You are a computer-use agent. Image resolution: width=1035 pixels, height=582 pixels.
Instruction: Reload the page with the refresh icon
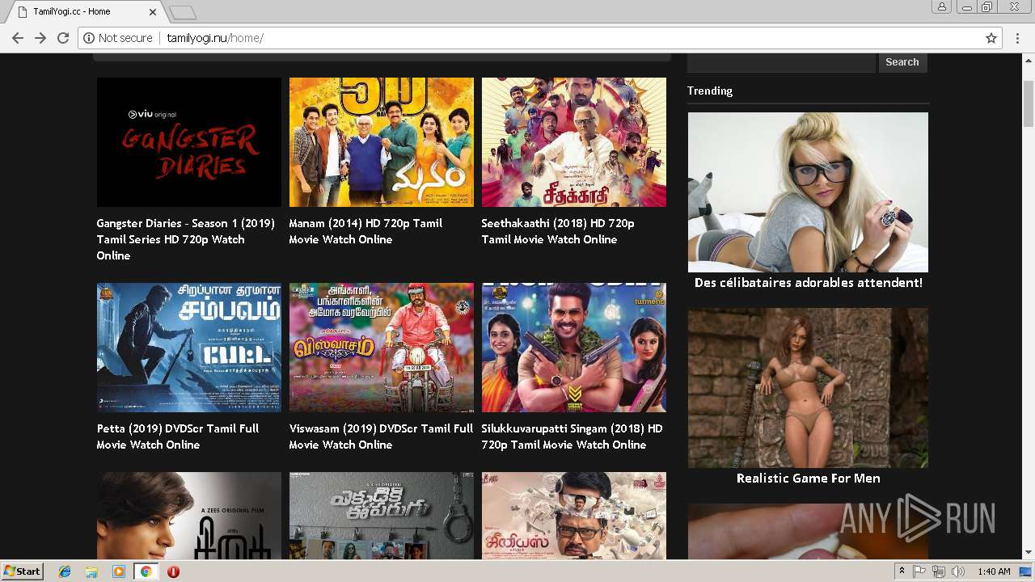(63, 38)
